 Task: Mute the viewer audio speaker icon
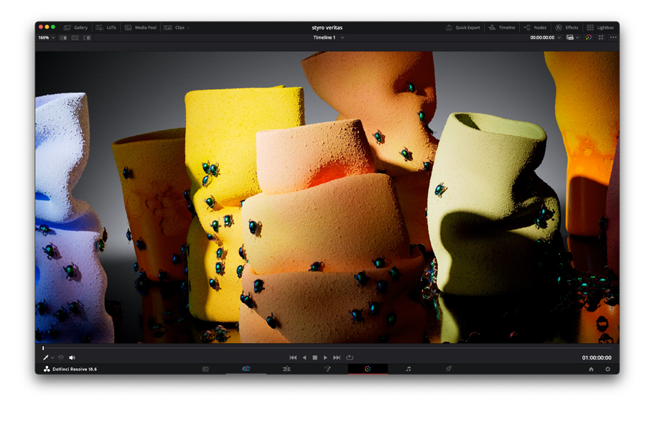[72, 357]
